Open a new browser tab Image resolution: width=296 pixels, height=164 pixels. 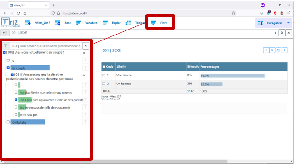click(x=53, y=5)
